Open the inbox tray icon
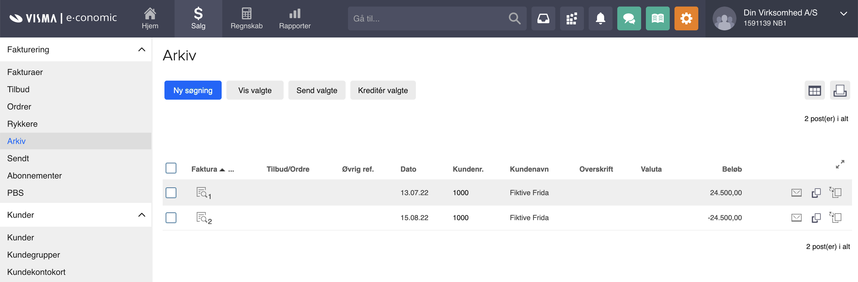 pos(543,19)
